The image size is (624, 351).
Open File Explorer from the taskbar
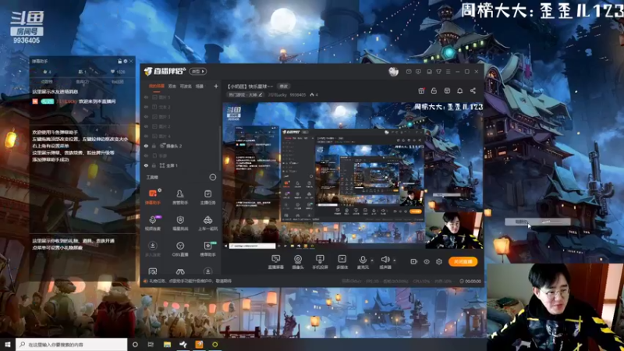click(x=167, y=344)
